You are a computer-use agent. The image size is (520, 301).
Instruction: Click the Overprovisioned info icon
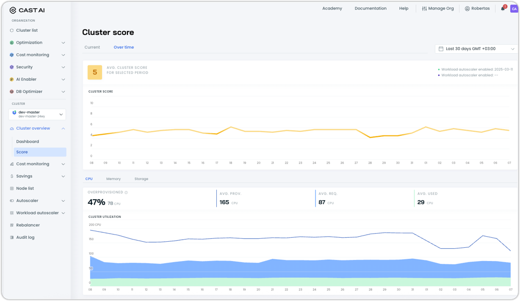click(126, 193)
